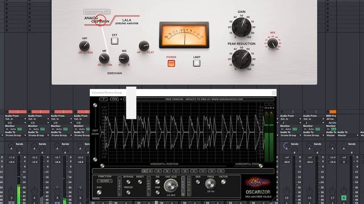This screenshot has width=364, height=204.
Task: Click the MG sidechain knob
Action: (x=124, y=58)
